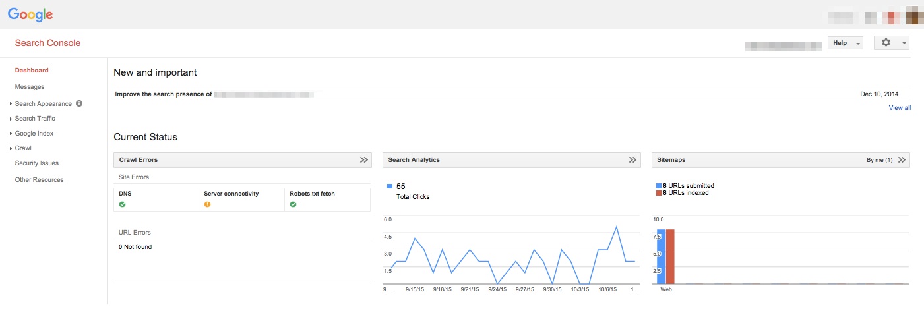
Task: Go to Messages in sidebar
Action: 30,87
